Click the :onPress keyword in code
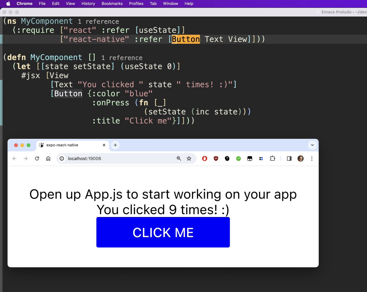This screenshot has height=292, width=367. tap(111, 103)
